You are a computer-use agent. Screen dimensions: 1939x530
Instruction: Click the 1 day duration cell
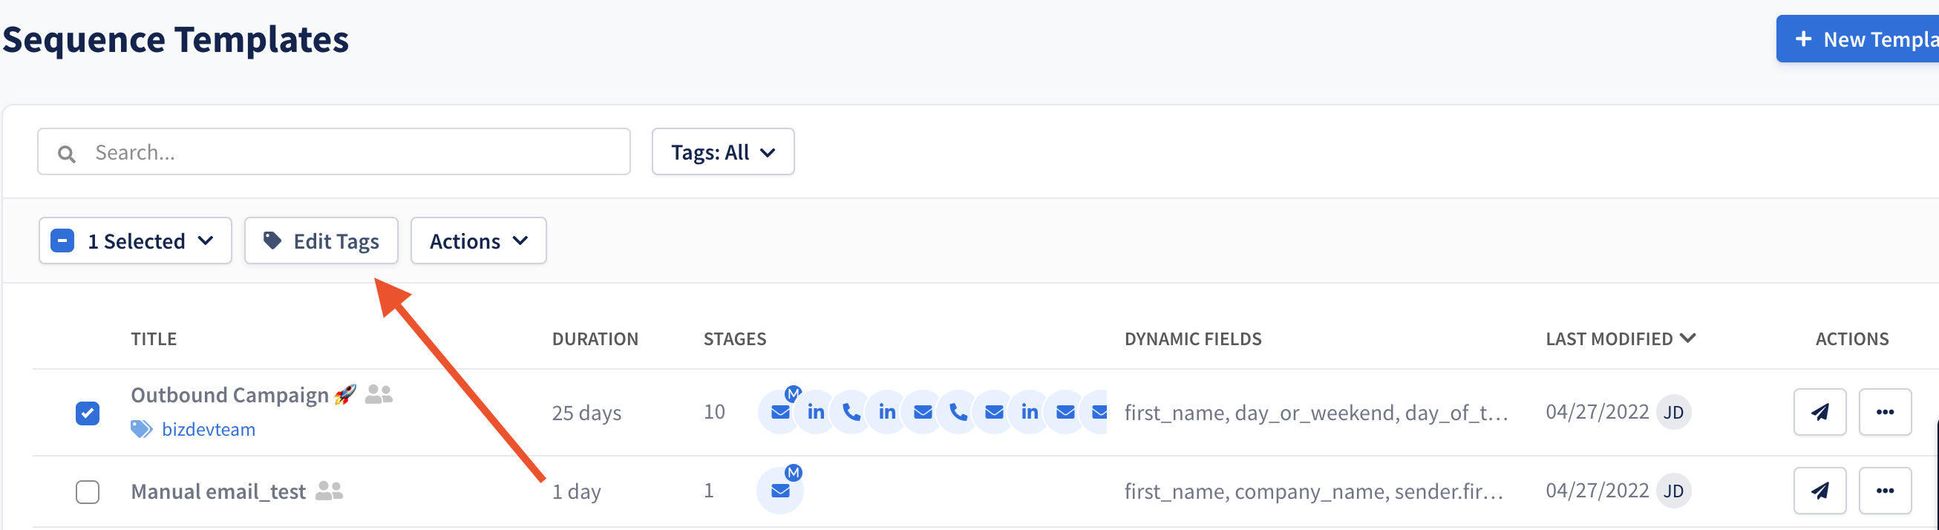click(x=576, y=491)
